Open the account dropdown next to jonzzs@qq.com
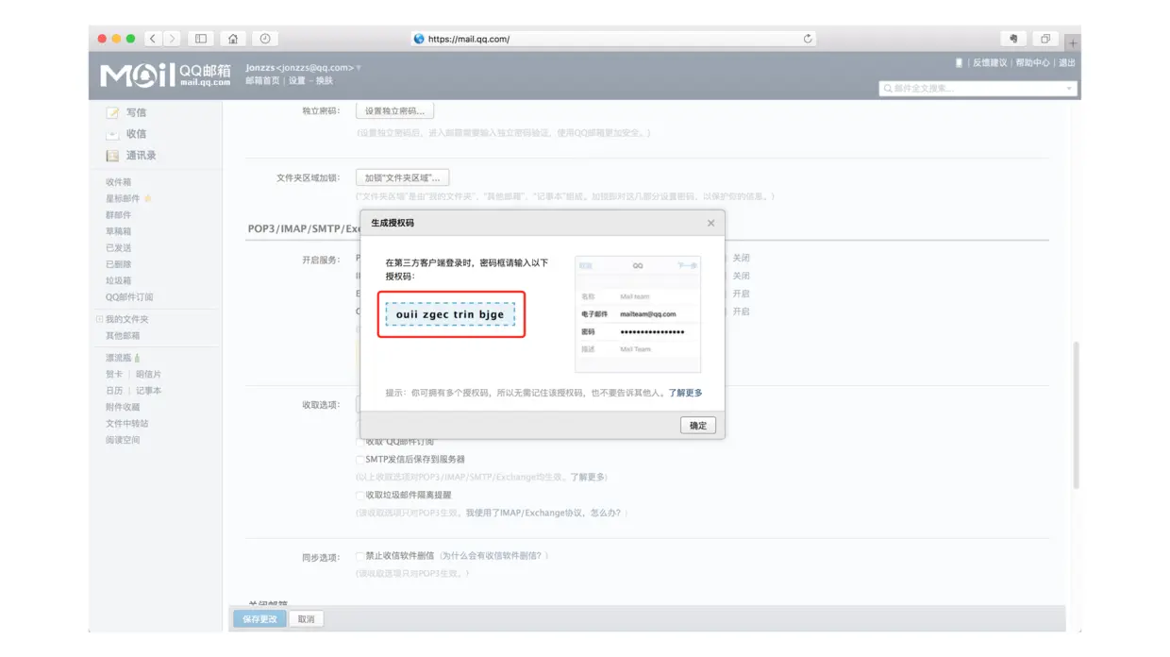Screen dimensions: 1170x657 (359, 68)
